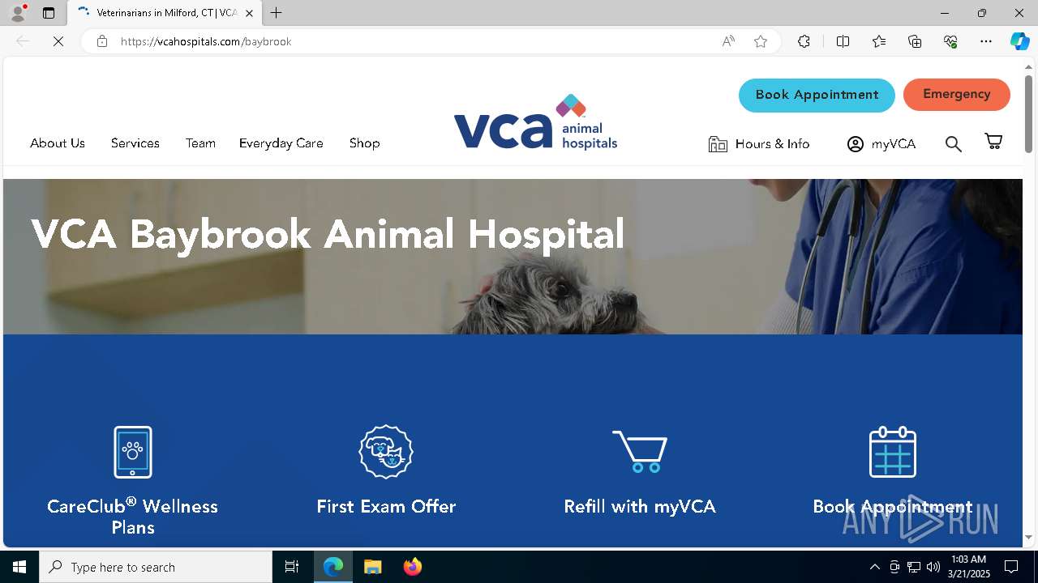Open Edge Settings and more menu
The height and width of the screenshot is (583, 1038).
pos(986,41)
